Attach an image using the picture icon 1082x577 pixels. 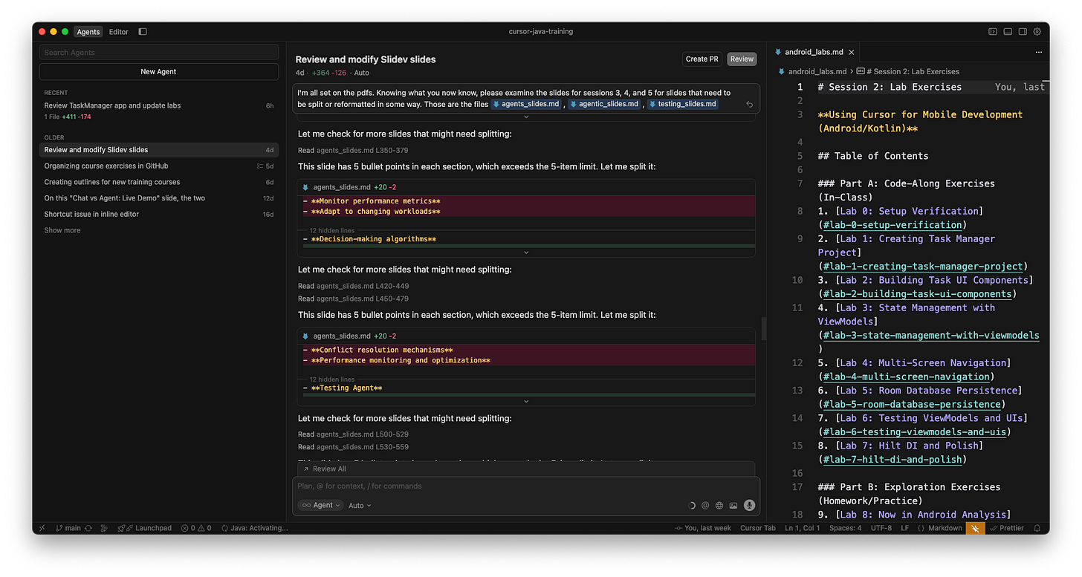[x=733, y=506]
